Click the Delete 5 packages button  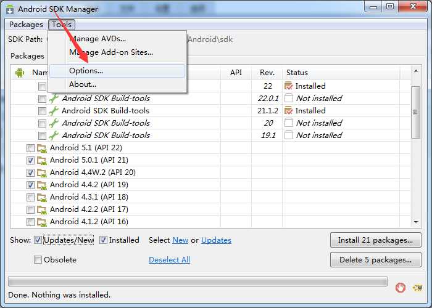pyautogui.click(x=375, y=260)
